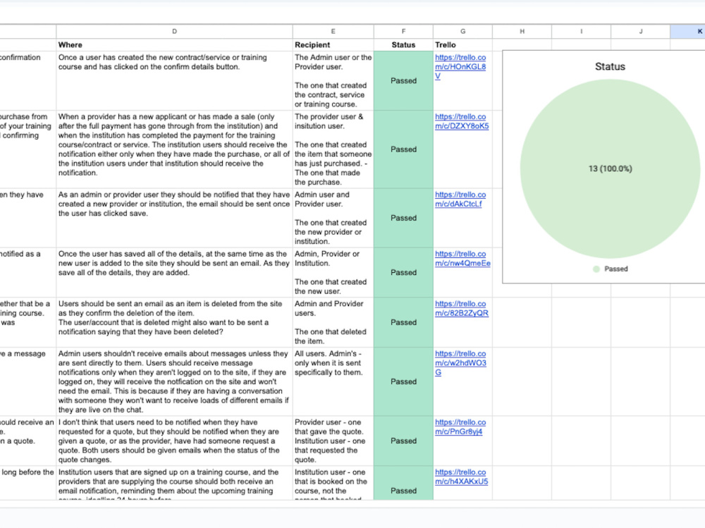Select cell 'Institution users that are signed up'

point(174,484)
